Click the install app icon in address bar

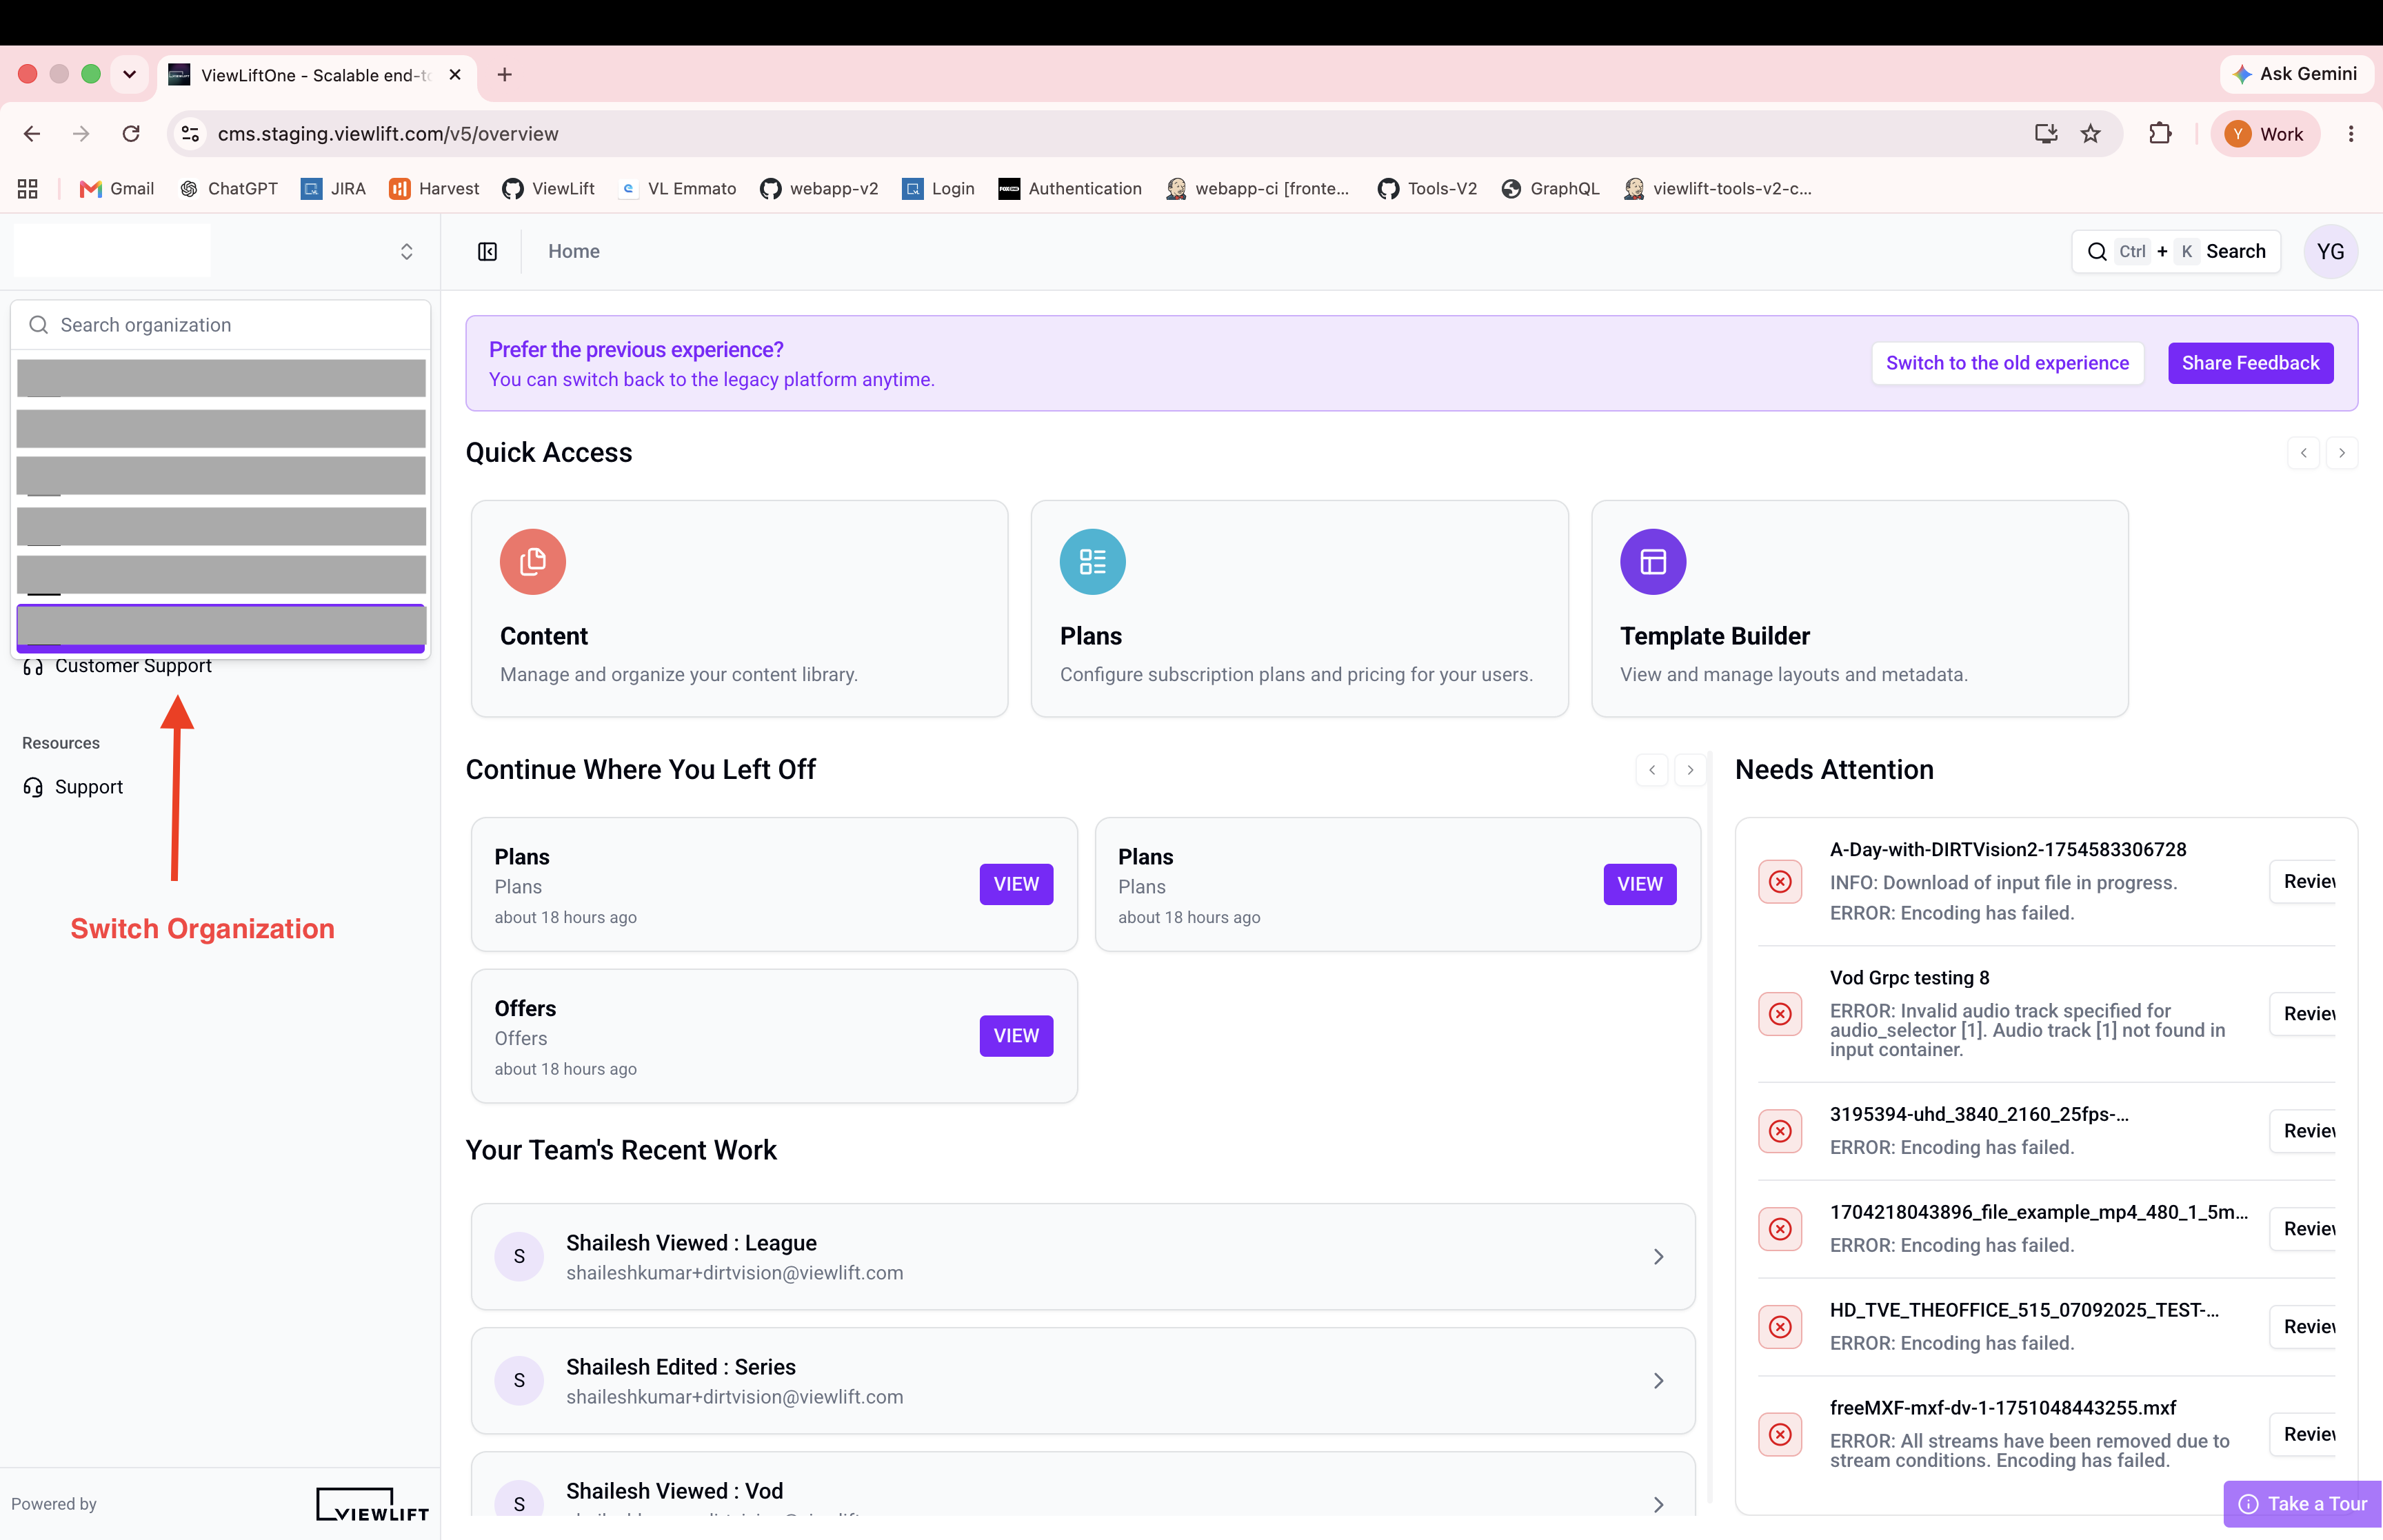pos(2046,134)
